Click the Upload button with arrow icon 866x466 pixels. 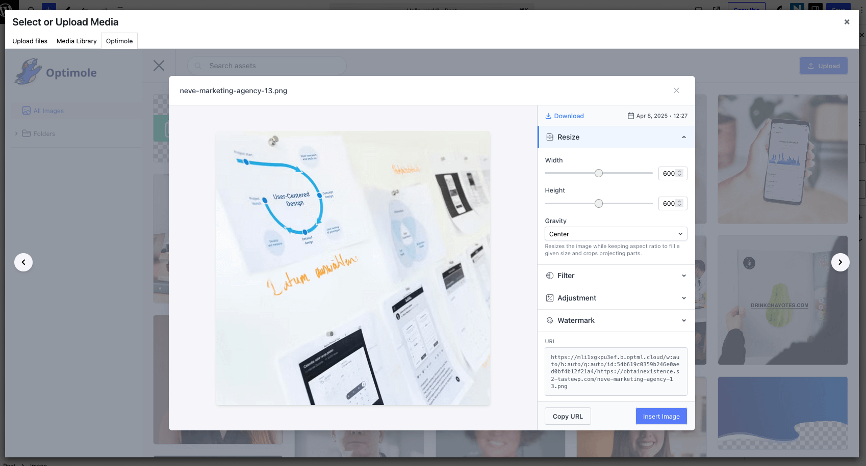pyautogui.click(x=823, y=66)
